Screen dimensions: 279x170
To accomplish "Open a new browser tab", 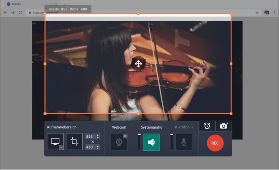I will [65, 4].
